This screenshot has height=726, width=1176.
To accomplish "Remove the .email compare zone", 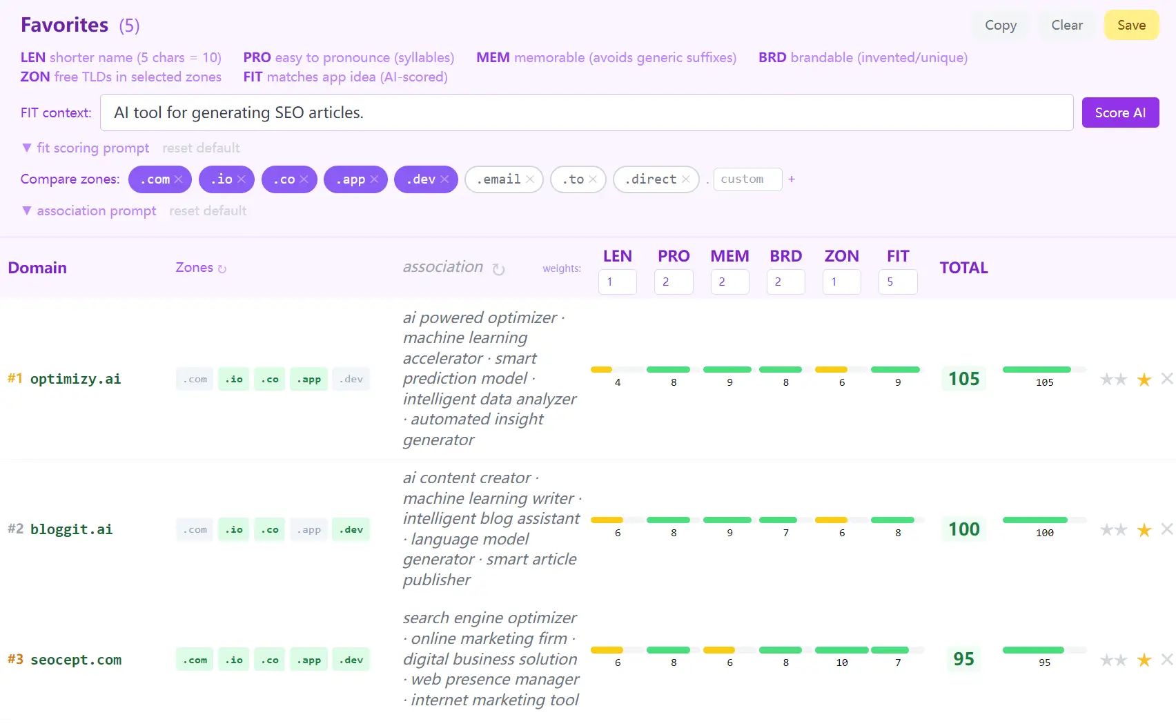I will point(530,179).
